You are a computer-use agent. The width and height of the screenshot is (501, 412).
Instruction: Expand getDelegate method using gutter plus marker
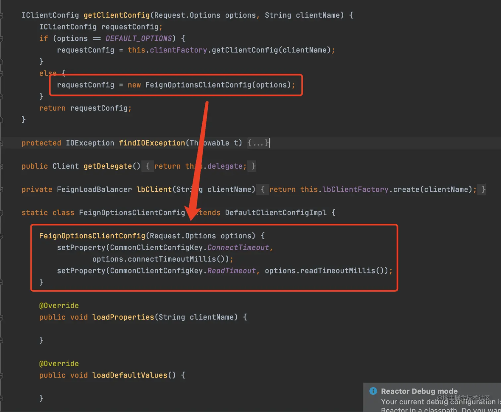click(x=1, y=166)
